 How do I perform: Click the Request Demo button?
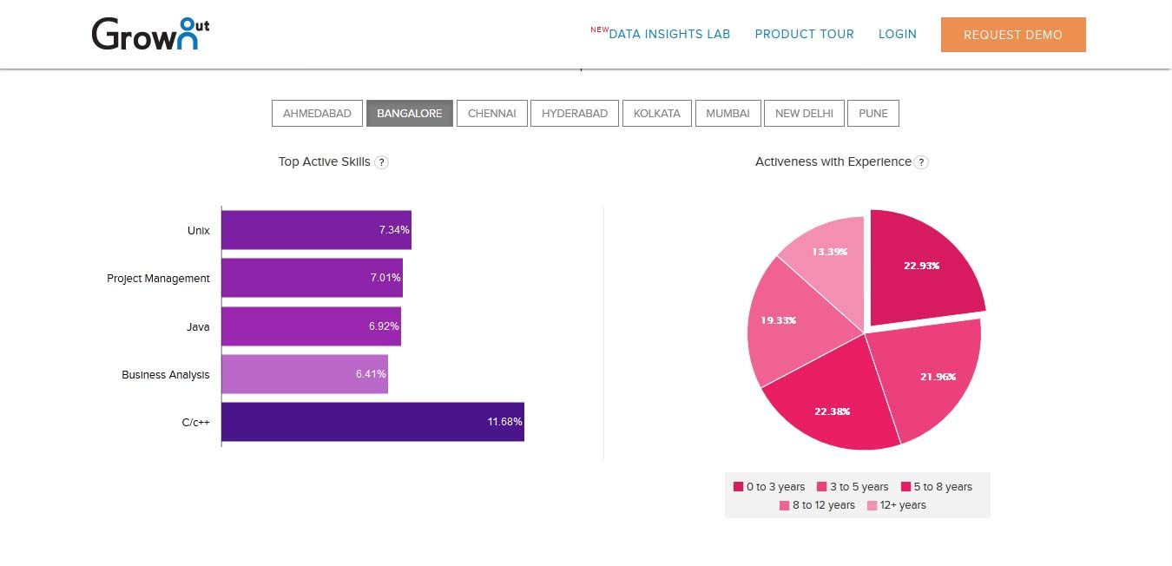tap(1012, 35)
